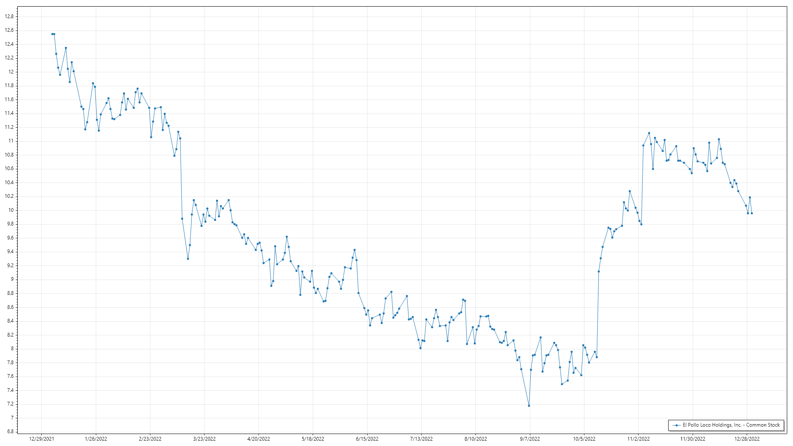This screenshot has height=446, width=793.
Task: Click the El Pollo Loco Holdings legend label
Action: coord(731,425)
